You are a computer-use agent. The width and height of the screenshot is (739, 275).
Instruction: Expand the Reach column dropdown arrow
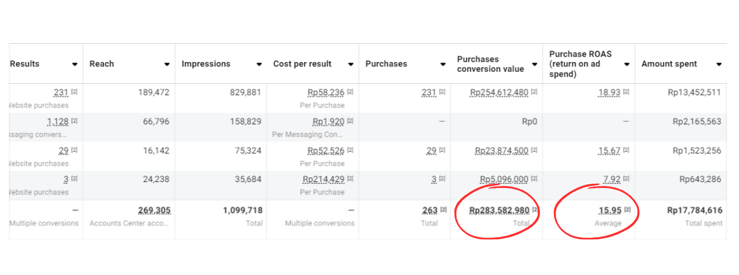pyautogui.click(x=167, y=64)
